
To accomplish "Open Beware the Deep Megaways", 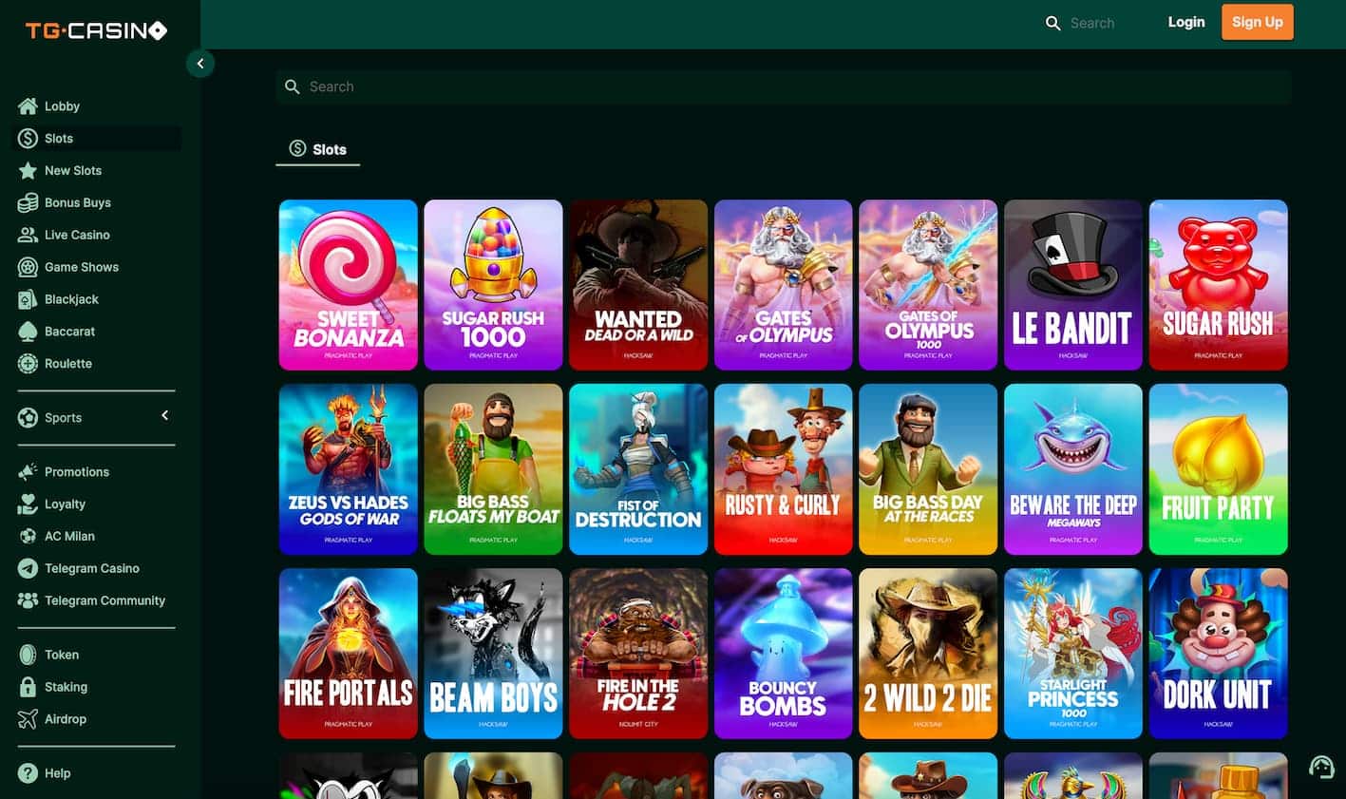I will click(1073, 469).
